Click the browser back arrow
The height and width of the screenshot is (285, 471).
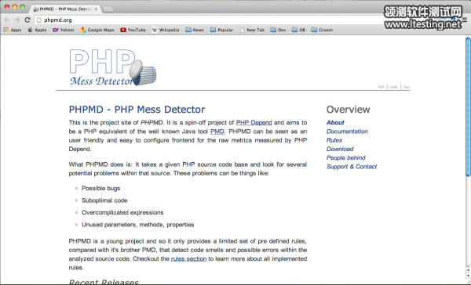point(7,20)
